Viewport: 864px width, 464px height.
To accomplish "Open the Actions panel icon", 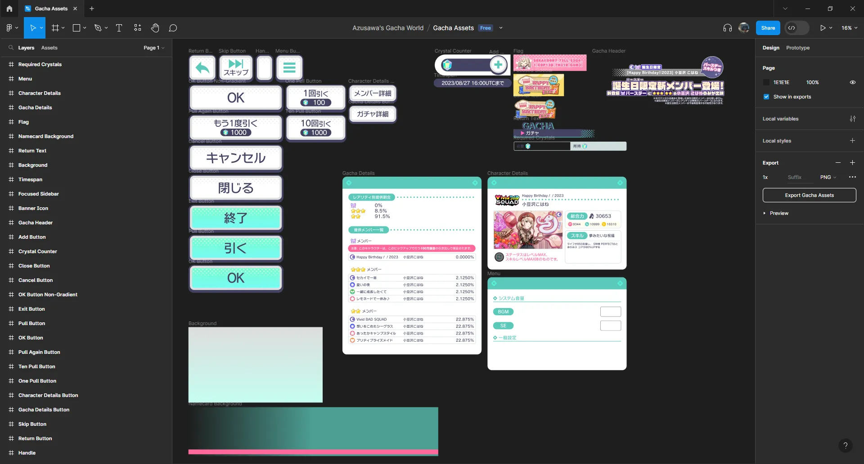I will [137, 27].
